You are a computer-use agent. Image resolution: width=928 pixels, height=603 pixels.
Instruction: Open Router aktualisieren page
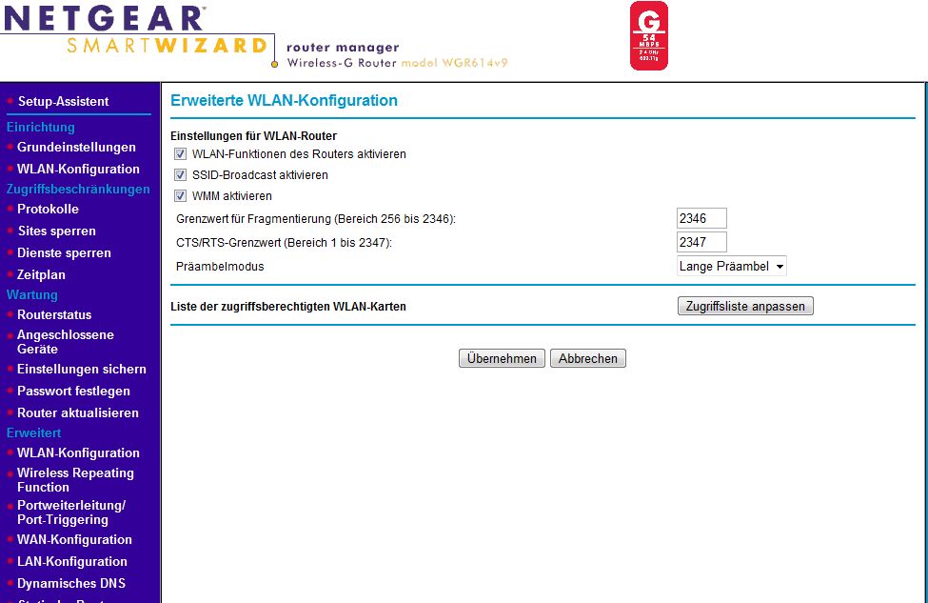[x=77, y=412]
